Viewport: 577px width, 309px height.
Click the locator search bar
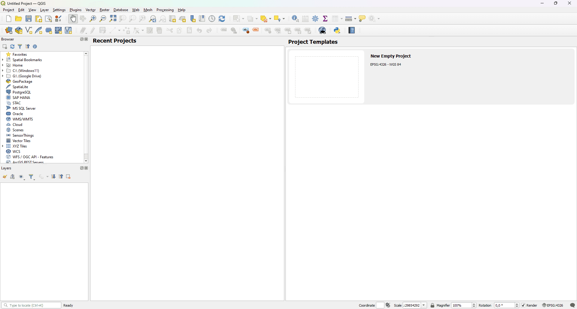(31, 305)
